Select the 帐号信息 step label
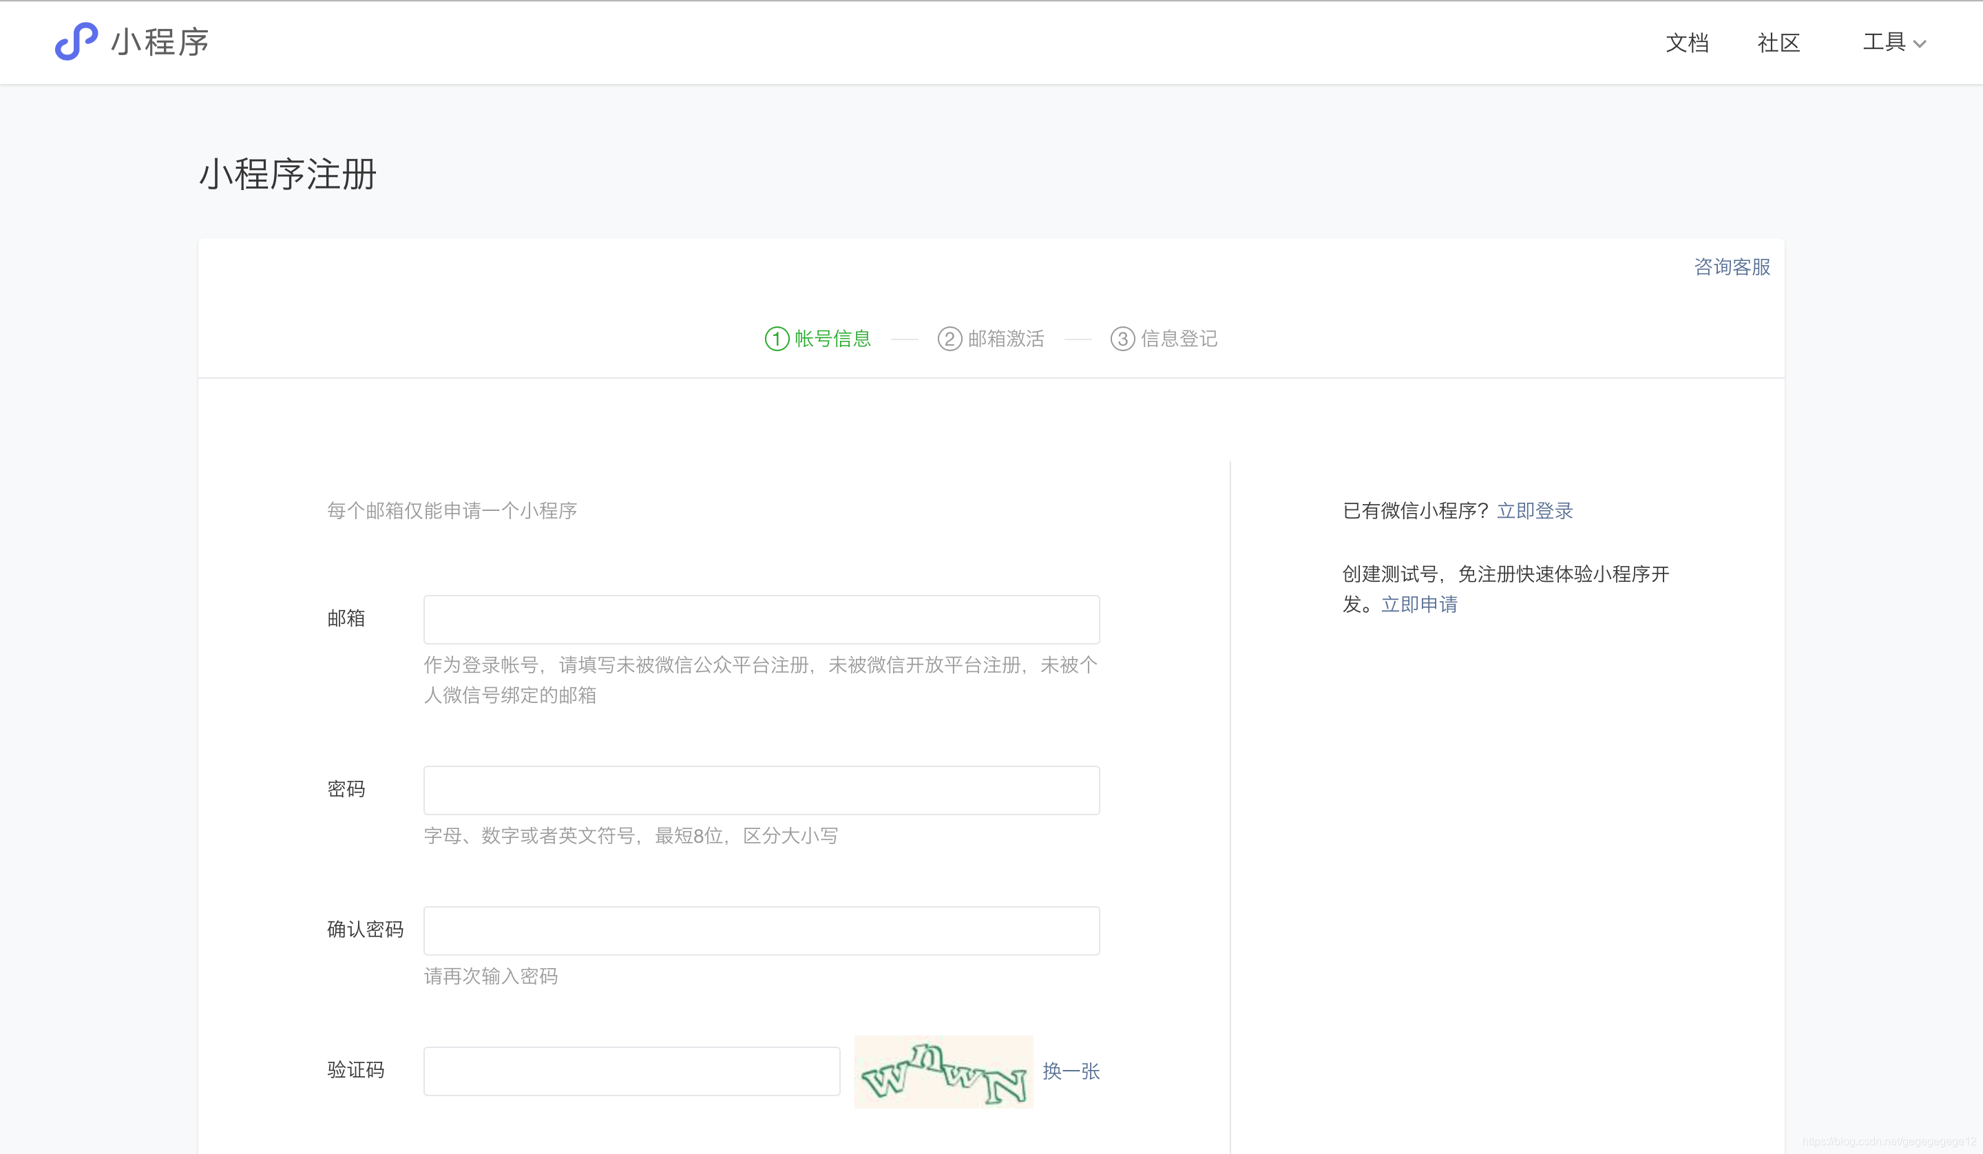 point(832,339)
